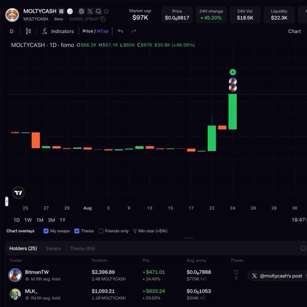
Task: Uncheck the My swaps overlay
Action: 46,231
